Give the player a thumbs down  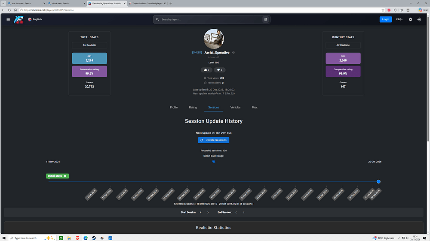pyautogui.click(x=220, y=70)
